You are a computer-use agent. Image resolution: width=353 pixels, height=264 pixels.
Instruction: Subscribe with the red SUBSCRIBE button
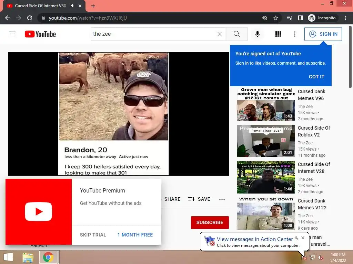pos(210,222)
